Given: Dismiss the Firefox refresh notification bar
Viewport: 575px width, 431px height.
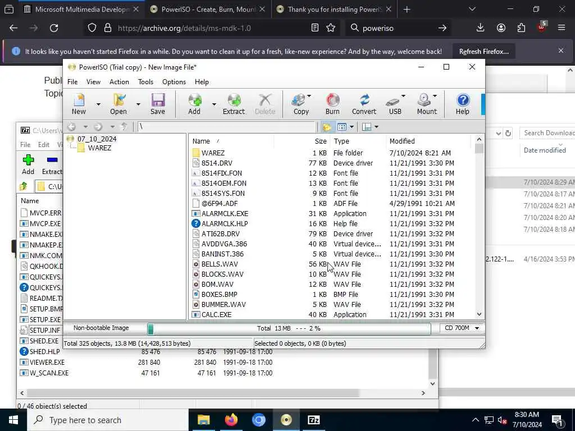Looking at the screenshot, I should click(561, 51).
